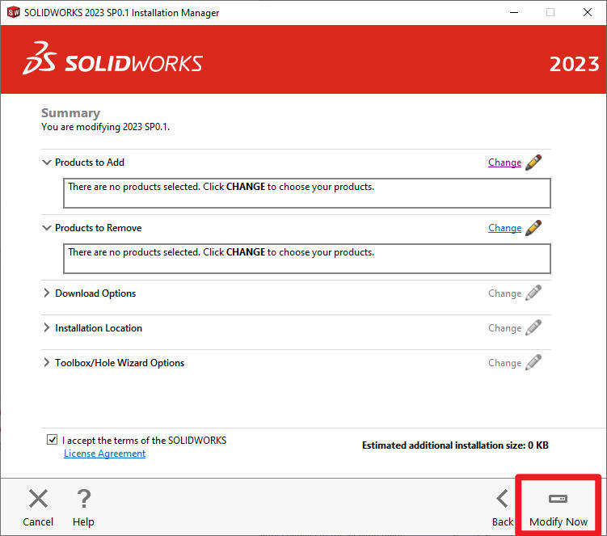Viewport: 607px width, 536px height.
Task: Click the Change link for Products to Add
Action: tap(504, 162)
